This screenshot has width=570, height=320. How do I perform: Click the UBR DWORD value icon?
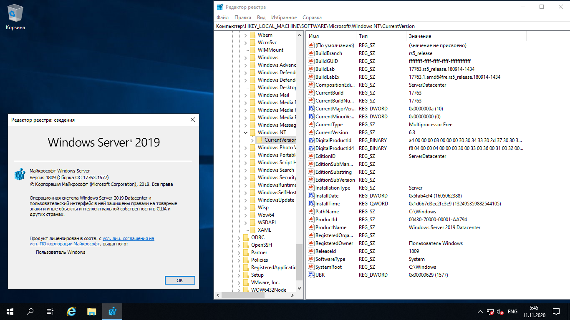coord(311,275)
